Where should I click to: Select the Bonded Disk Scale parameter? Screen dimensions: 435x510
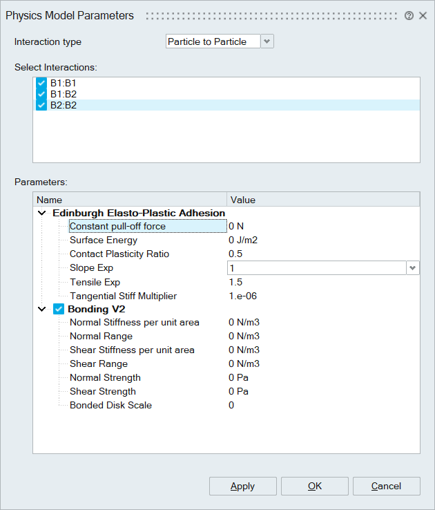pyautogui.click(x=110, y=405)
